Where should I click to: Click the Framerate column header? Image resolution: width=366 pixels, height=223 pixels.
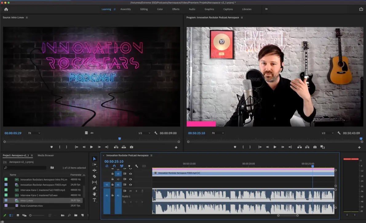76,175
